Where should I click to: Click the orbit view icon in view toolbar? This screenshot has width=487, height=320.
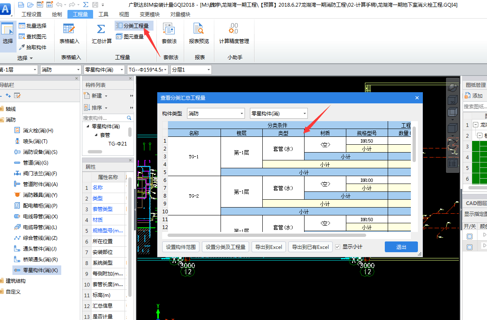453,87
